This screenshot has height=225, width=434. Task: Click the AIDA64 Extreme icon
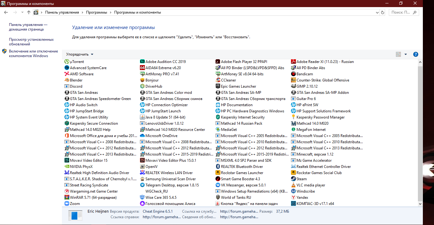pos(142,68)
